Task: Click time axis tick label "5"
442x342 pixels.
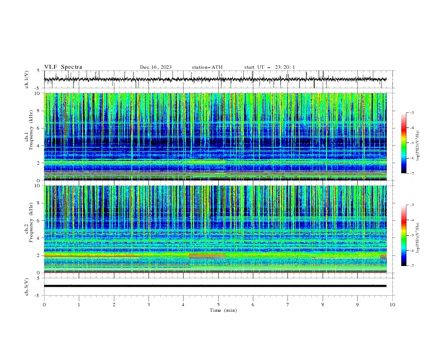Action: coord(218,305)
